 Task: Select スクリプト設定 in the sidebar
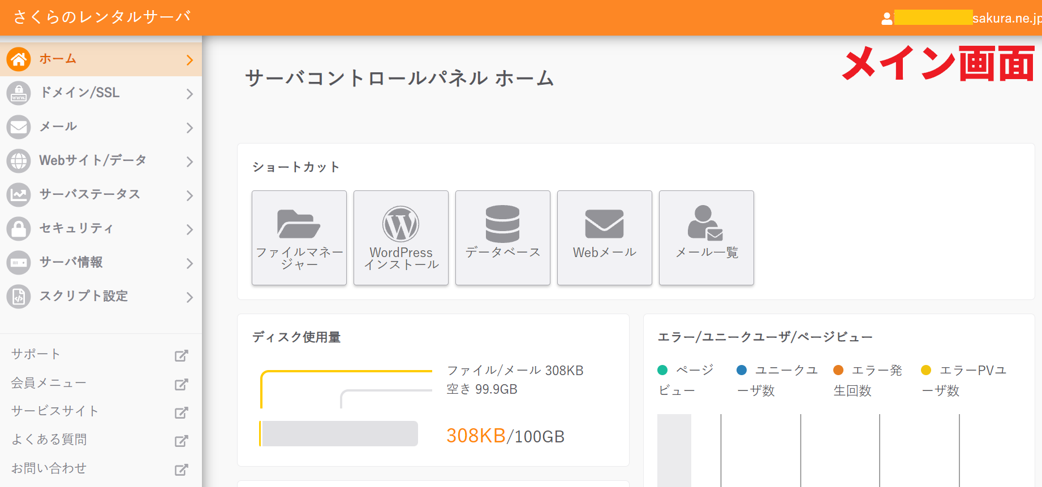coord(101,297)
